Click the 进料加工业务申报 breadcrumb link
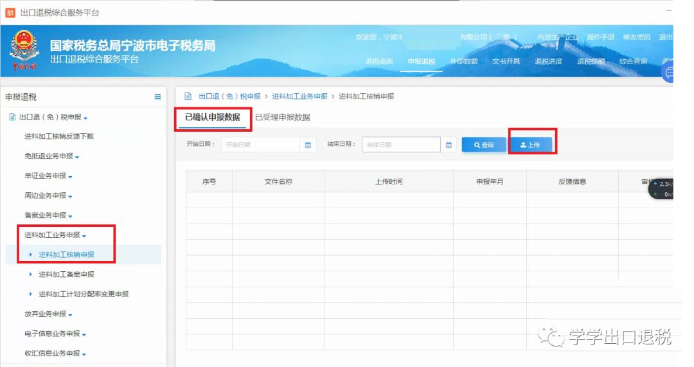The image size is (694, 367). click(299, 96)
